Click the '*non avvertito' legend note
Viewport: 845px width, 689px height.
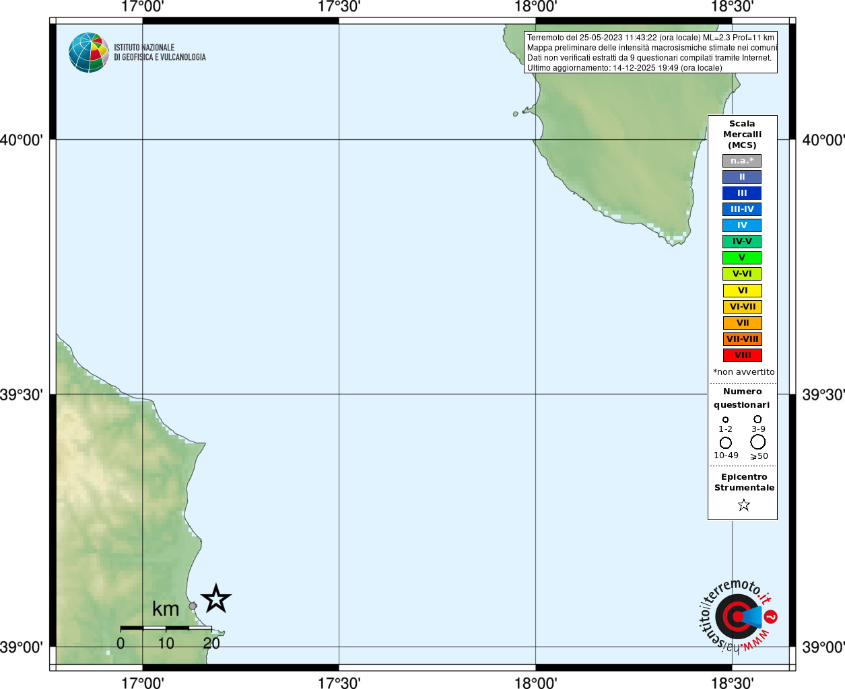(x=743, y=372)
